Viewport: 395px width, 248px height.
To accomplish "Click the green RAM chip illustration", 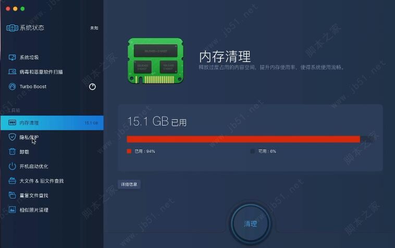I will click(x=155, y=60).
